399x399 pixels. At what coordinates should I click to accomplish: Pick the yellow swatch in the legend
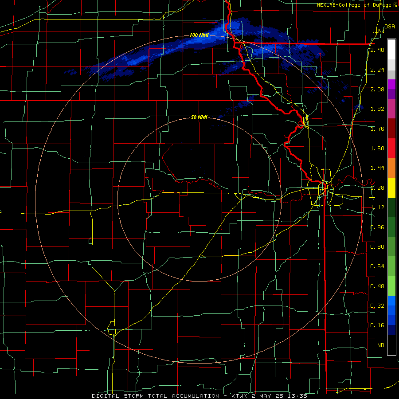(x=391, y=188)
